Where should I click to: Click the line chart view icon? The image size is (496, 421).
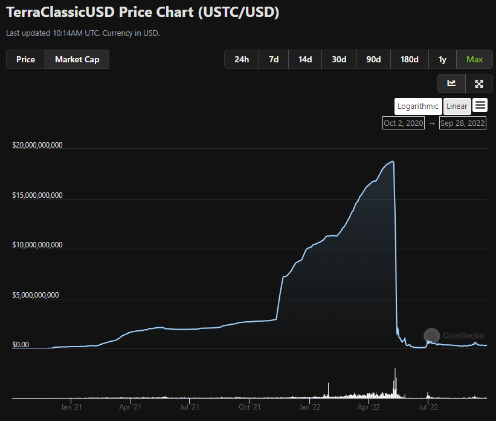coord(451,83)
